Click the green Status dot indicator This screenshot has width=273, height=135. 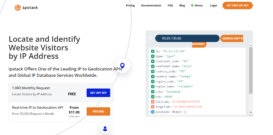(x=192, y=6)
